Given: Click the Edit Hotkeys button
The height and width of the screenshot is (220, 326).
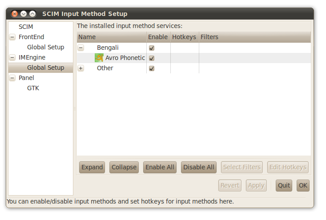Looking at the screenshot, I should tap(288, 168).
